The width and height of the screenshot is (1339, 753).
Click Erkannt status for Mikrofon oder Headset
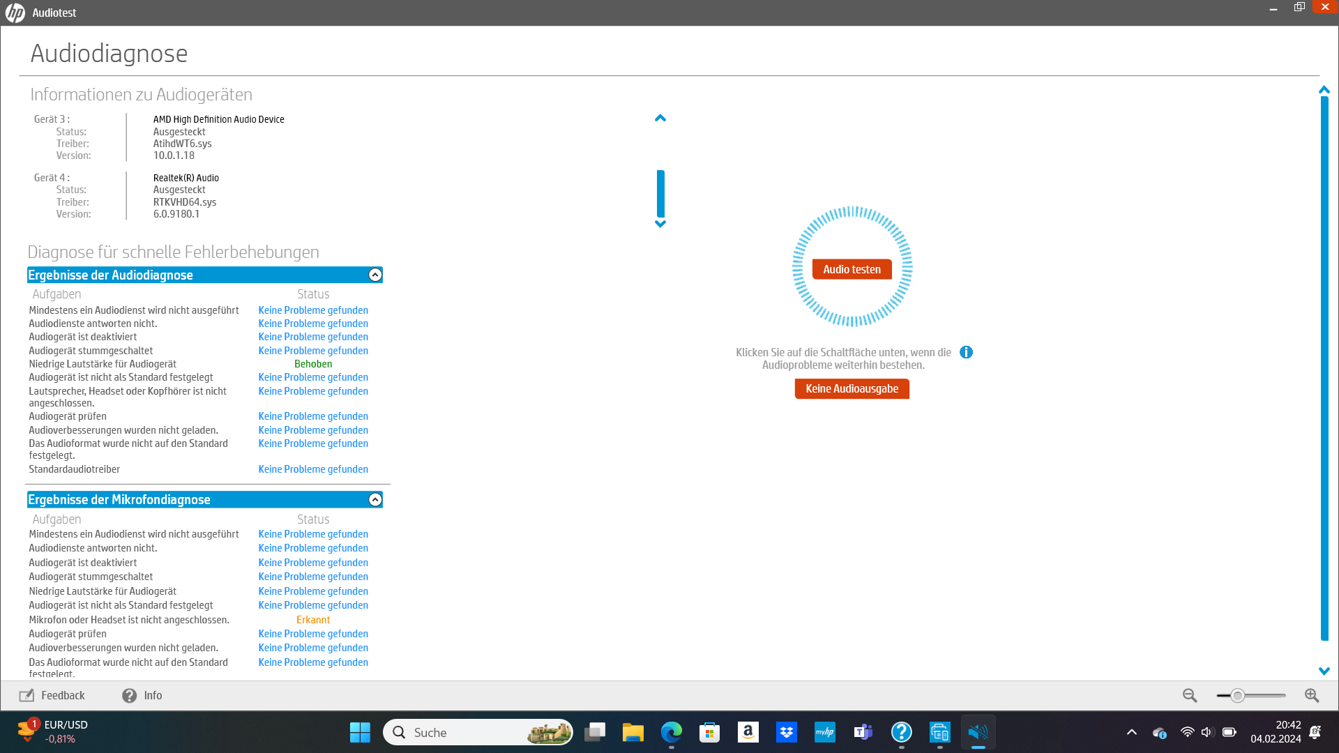[313, 620]
